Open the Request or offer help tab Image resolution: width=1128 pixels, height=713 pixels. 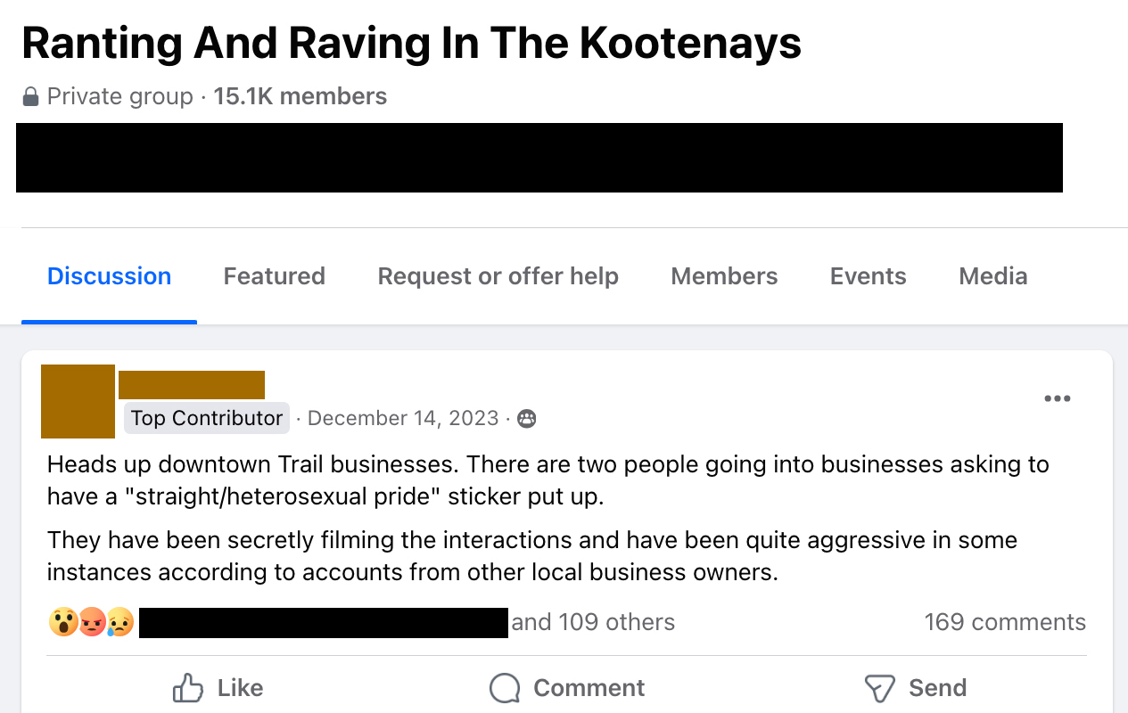(498, 276)
